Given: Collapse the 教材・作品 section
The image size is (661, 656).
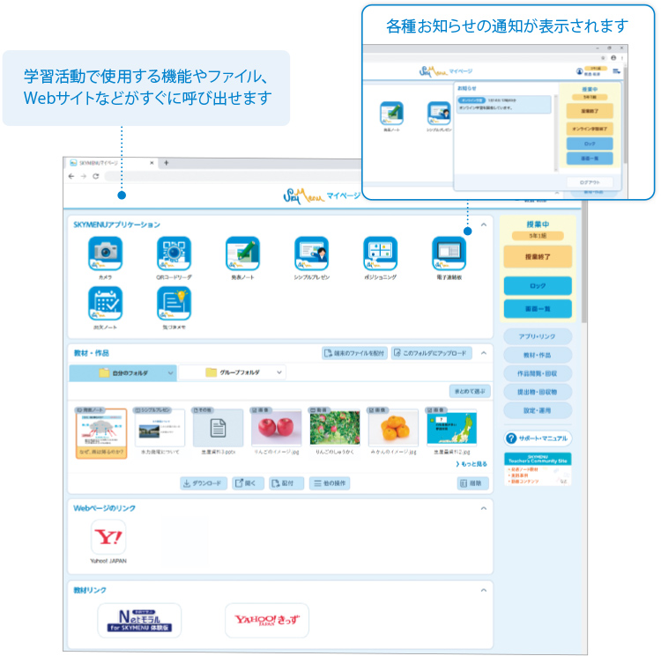Looking at the screenshot, I should point(484,353).
